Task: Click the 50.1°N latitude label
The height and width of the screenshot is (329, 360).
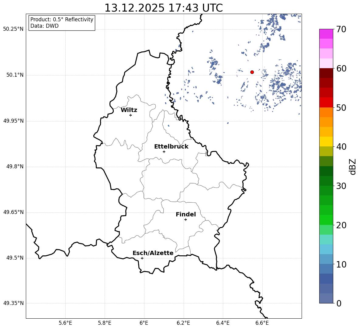Action: [15, 75]
